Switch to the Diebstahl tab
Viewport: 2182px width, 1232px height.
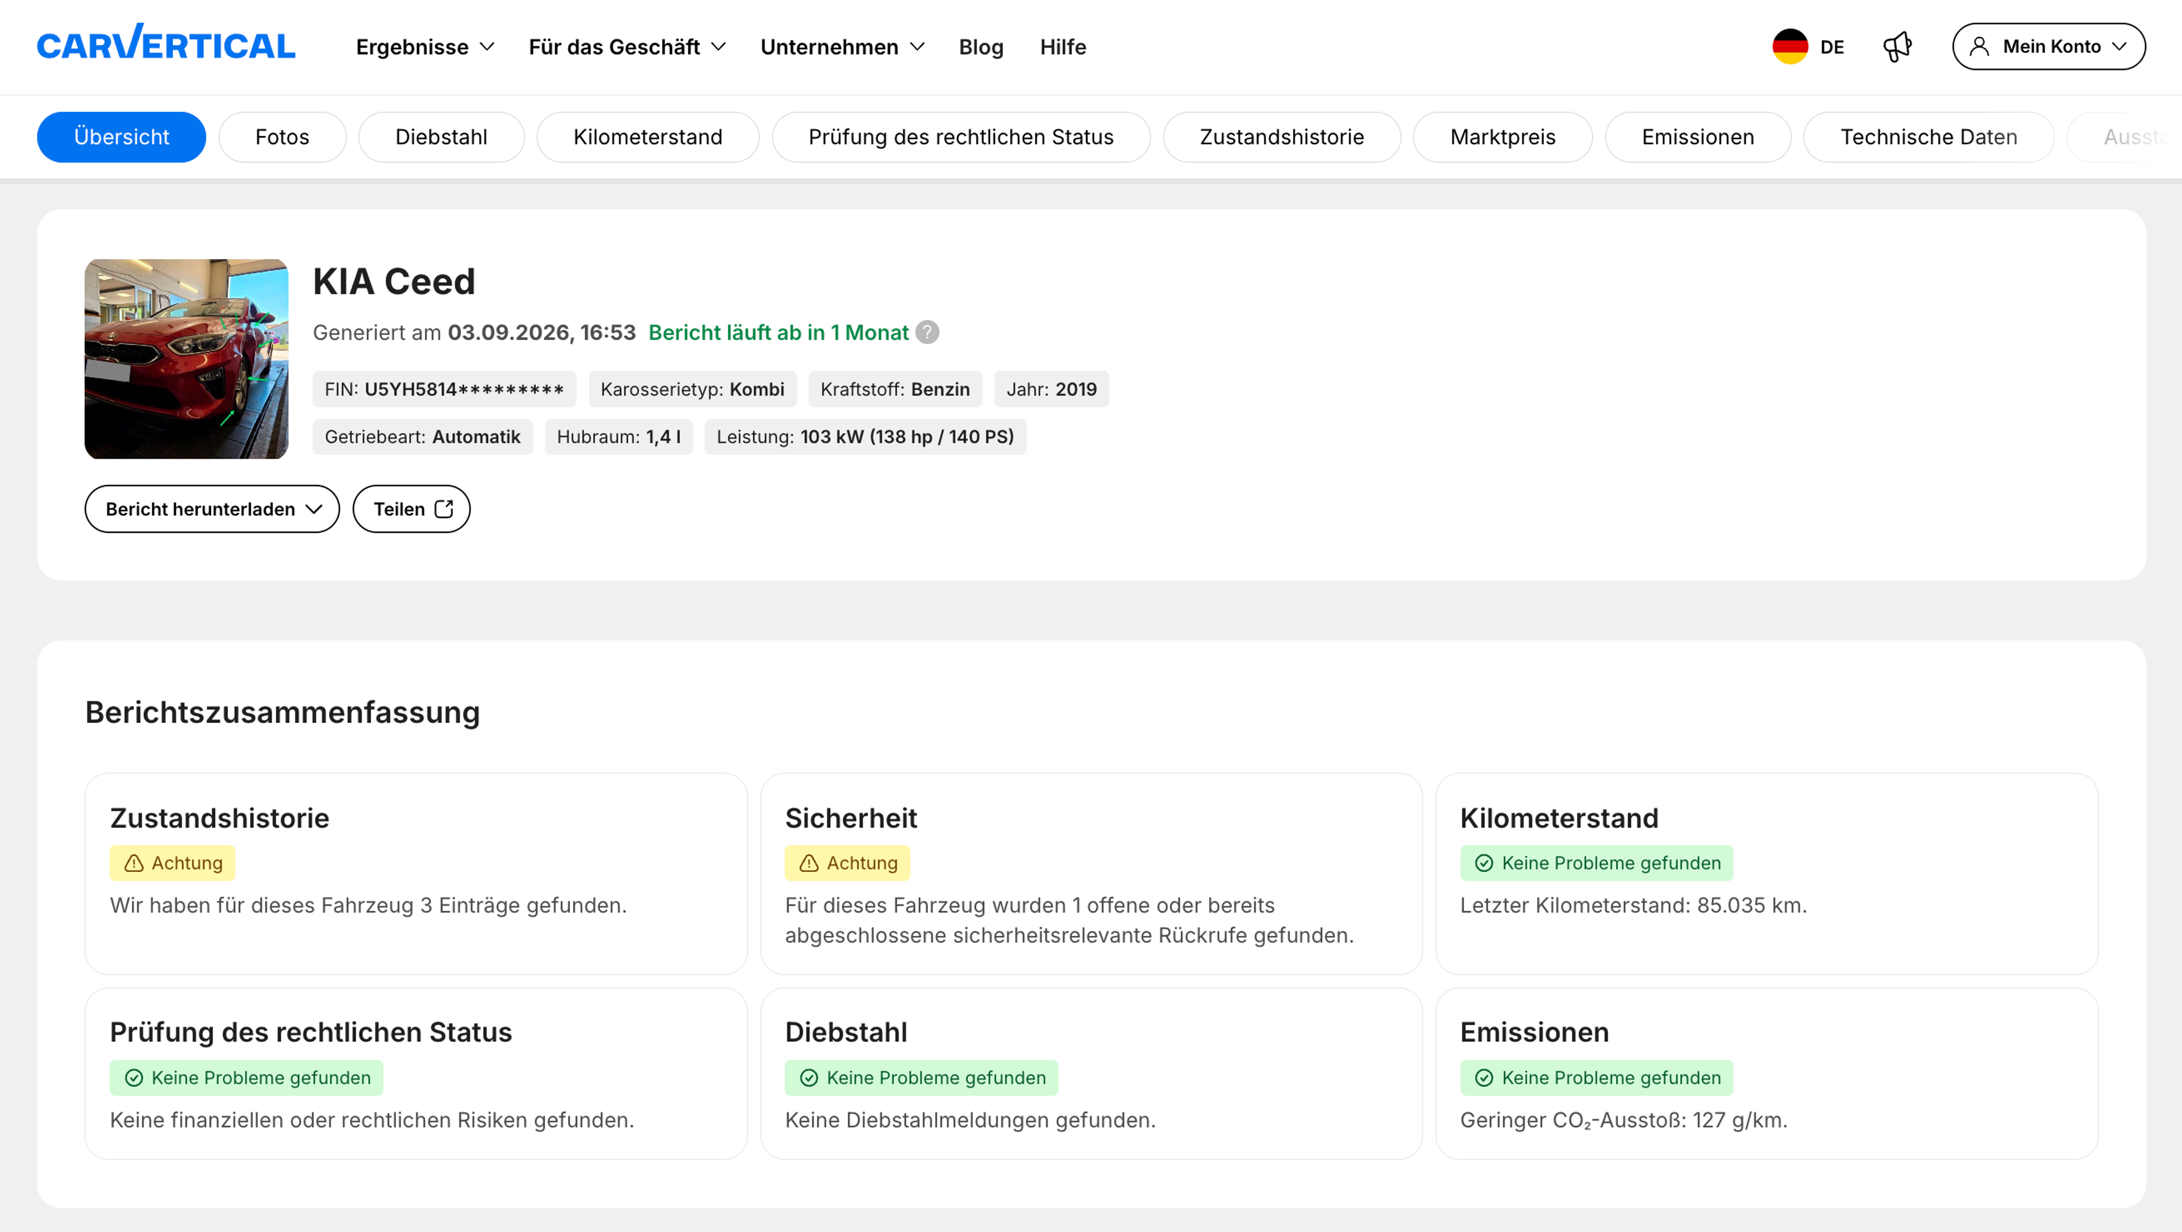tap(442, 138)
